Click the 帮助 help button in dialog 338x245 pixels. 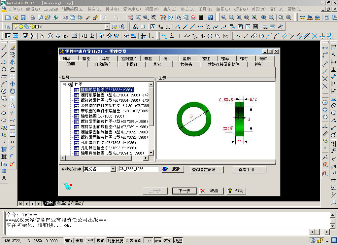[x=236, y=191]
